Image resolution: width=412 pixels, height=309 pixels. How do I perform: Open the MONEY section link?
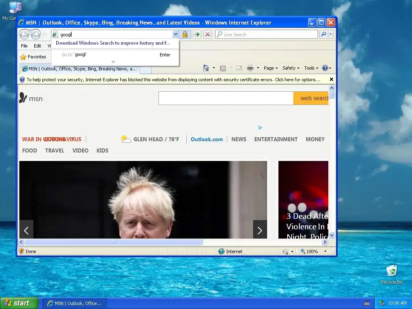tap(315, 139)
